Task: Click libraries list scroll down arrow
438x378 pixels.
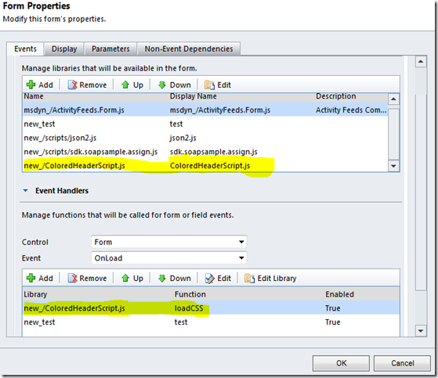Action: point(393,166)
